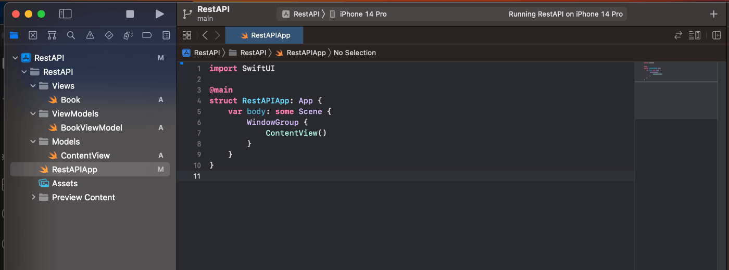Select the Models folder row
The height and width of the screenshot is (270, 729).
(90, 142)
